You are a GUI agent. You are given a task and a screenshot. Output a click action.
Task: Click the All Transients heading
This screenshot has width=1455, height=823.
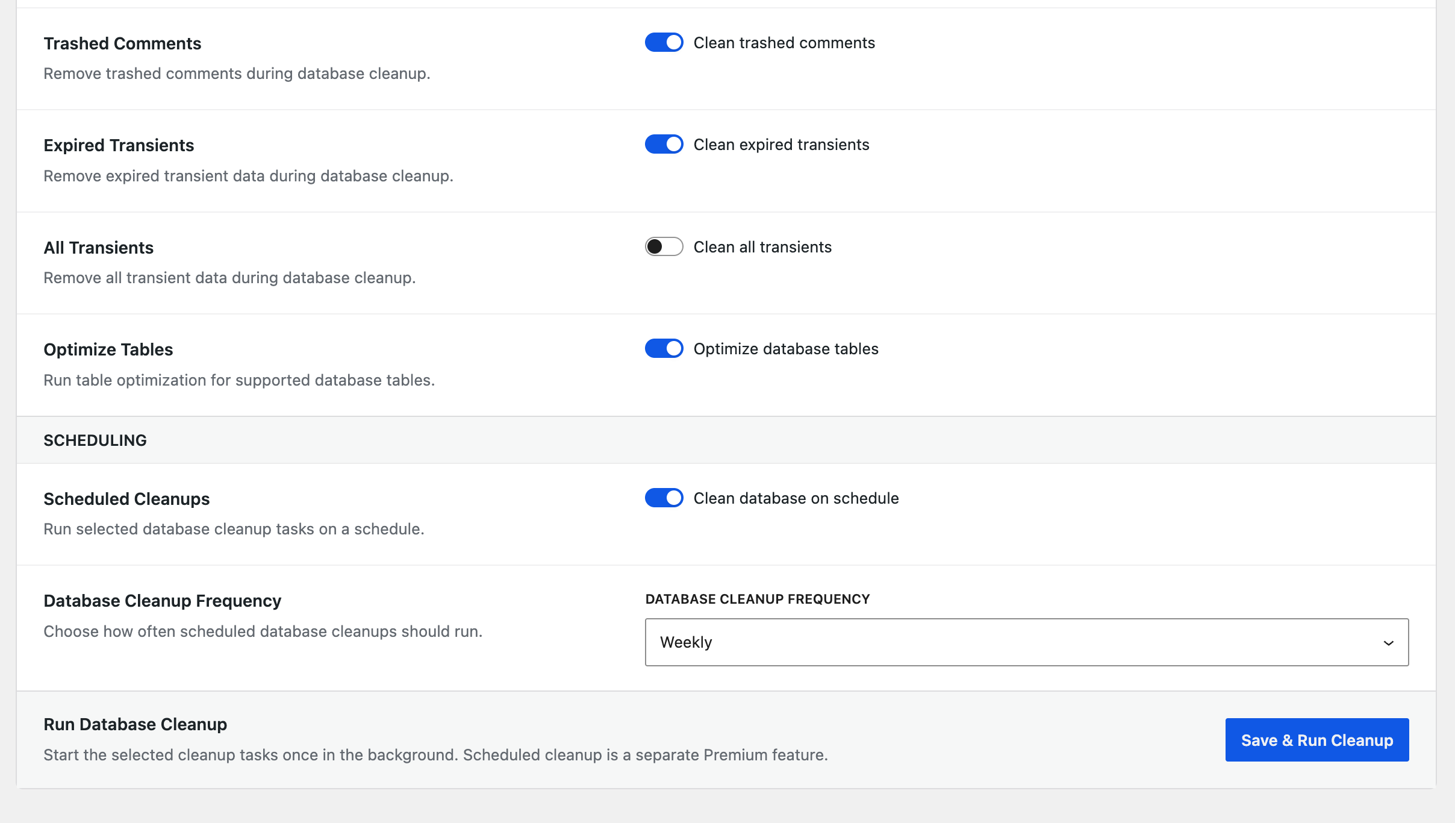[x=98, y=248]
